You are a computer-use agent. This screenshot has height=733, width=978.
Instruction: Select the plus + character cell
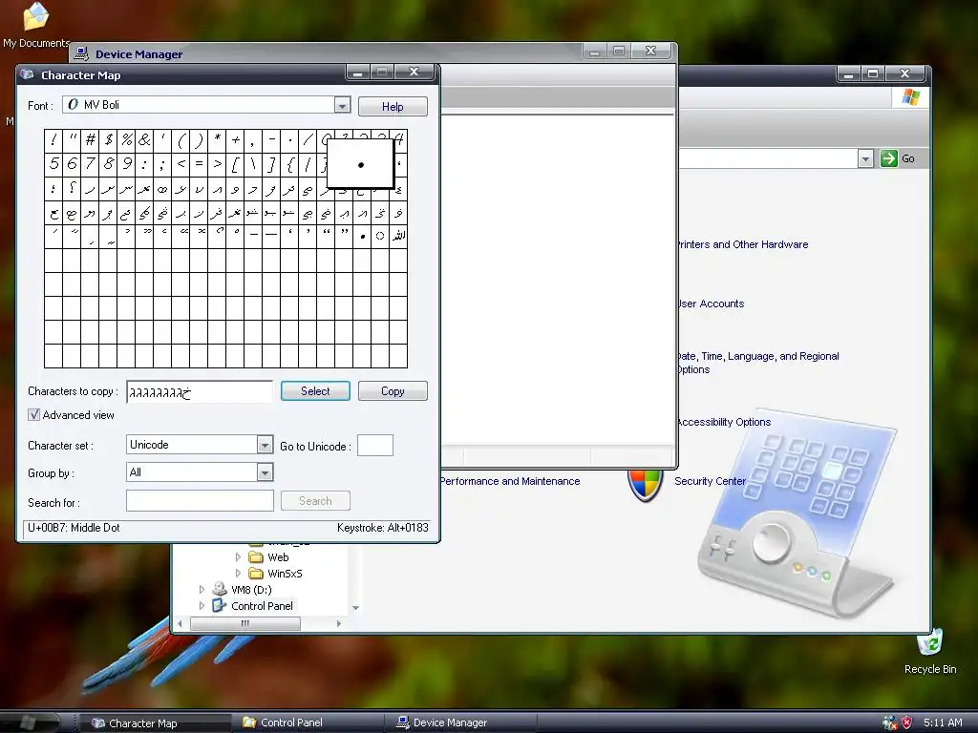click(x=235, y=139)
